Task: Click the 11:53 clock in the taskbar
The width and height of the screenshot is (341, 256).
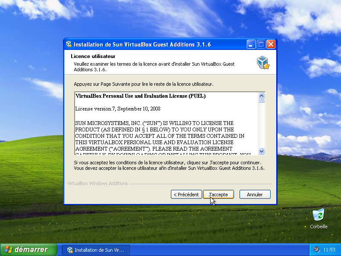Action: (329, 250)
